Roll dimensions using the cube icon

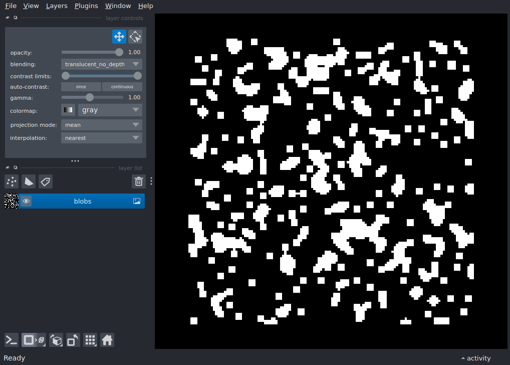(57, 340)
